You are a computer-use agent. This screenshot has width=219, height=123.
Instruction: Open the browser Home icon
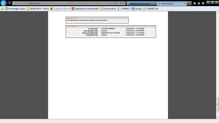click(195, 3)
